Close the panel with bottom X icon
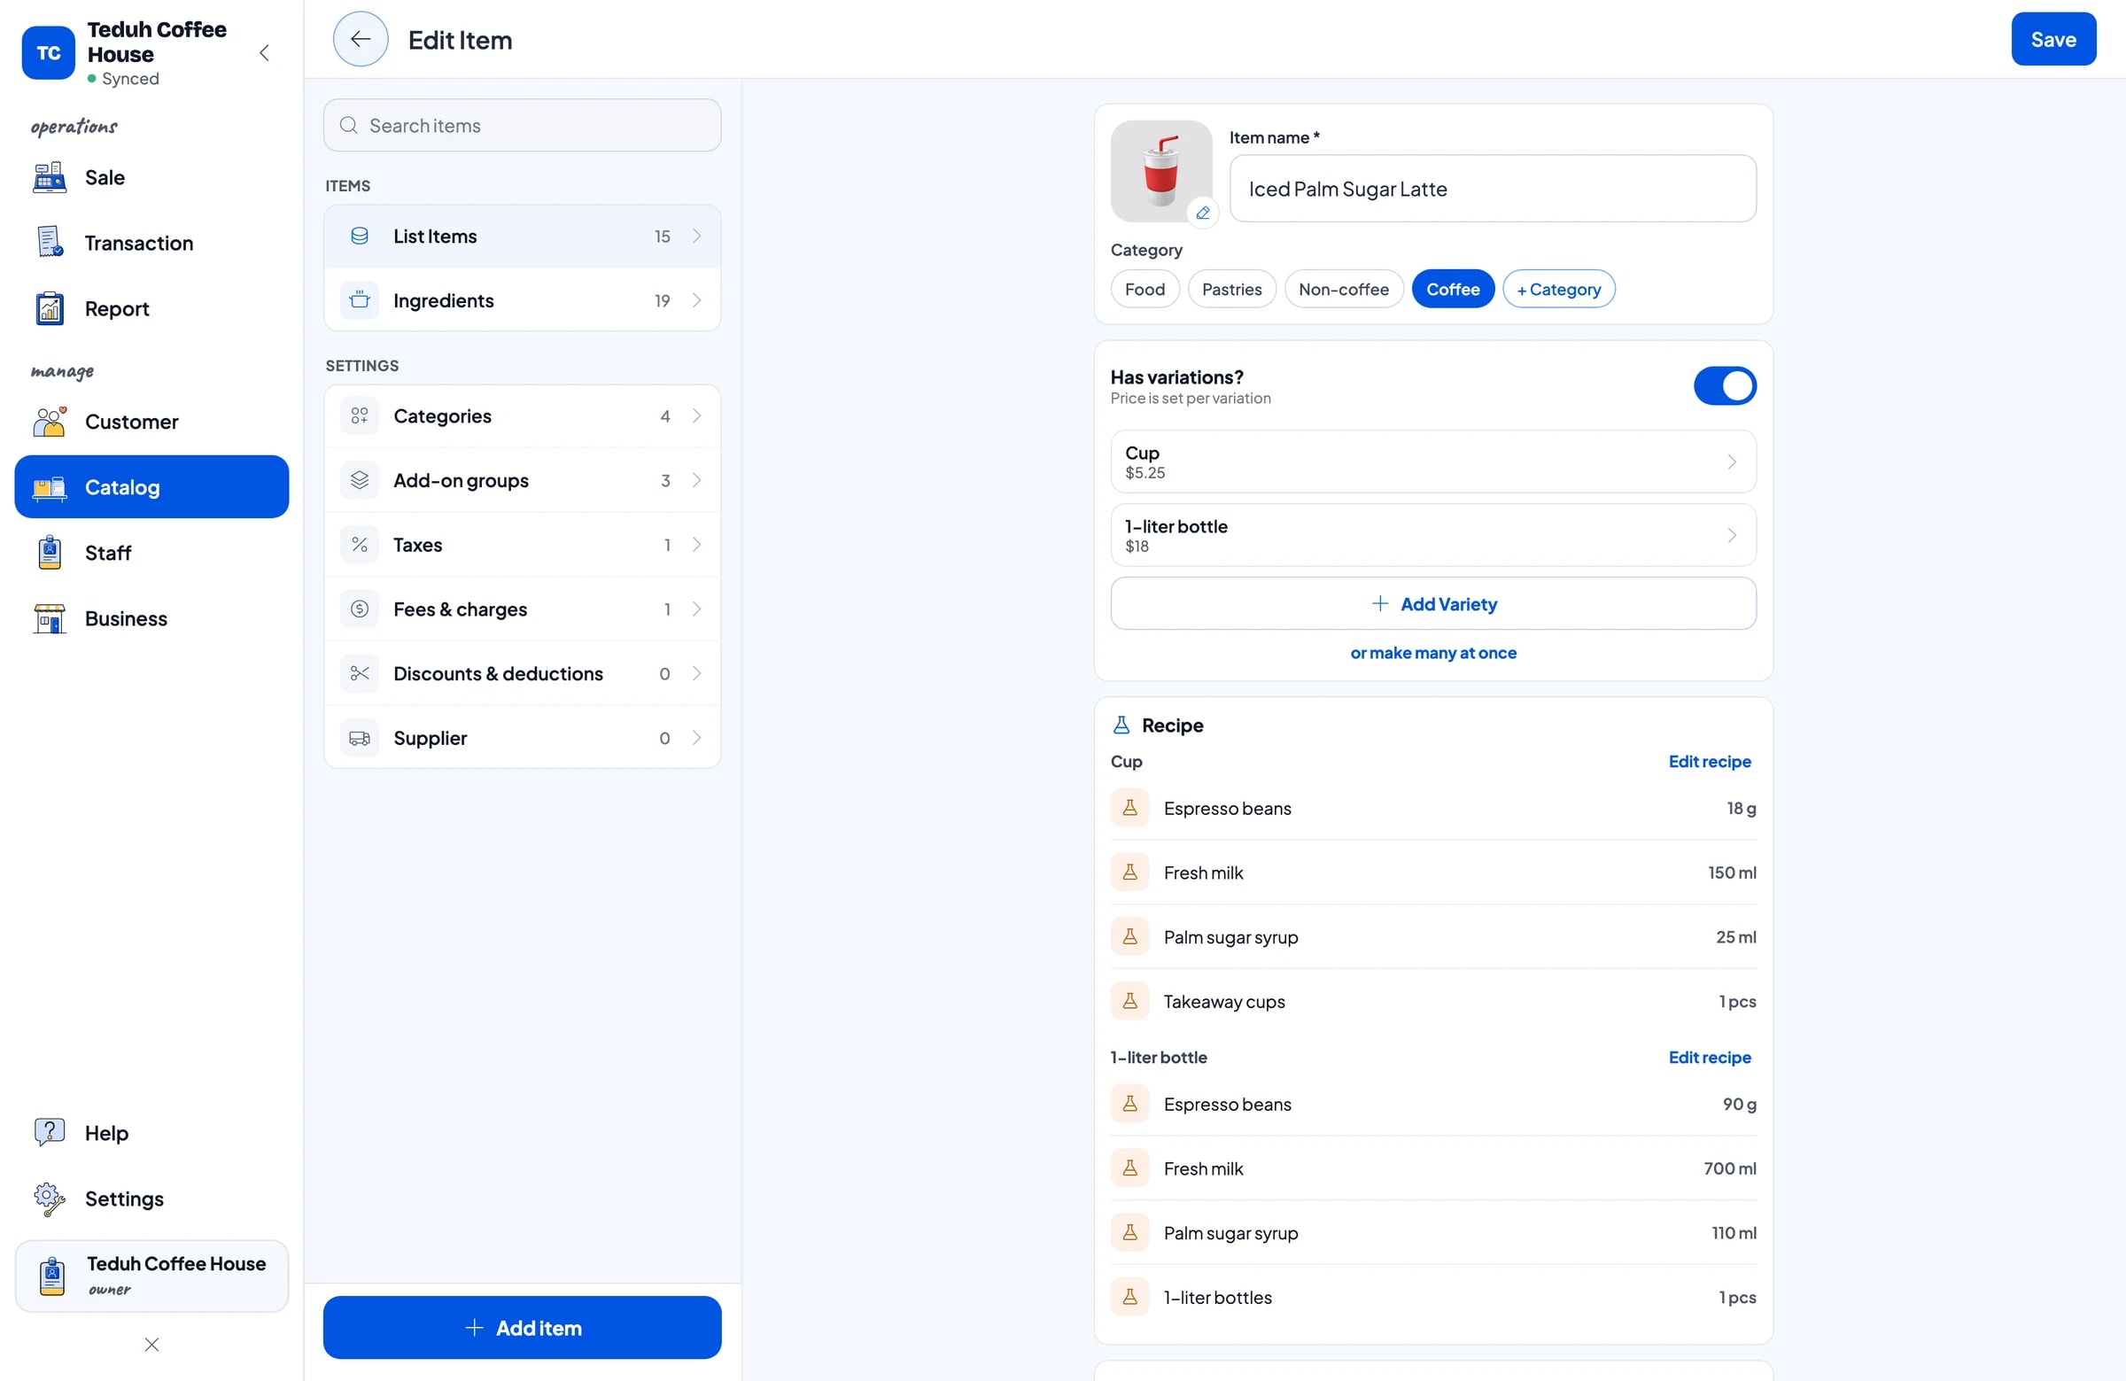The image size is (2126, 1381). click(x=151, y=1344)
